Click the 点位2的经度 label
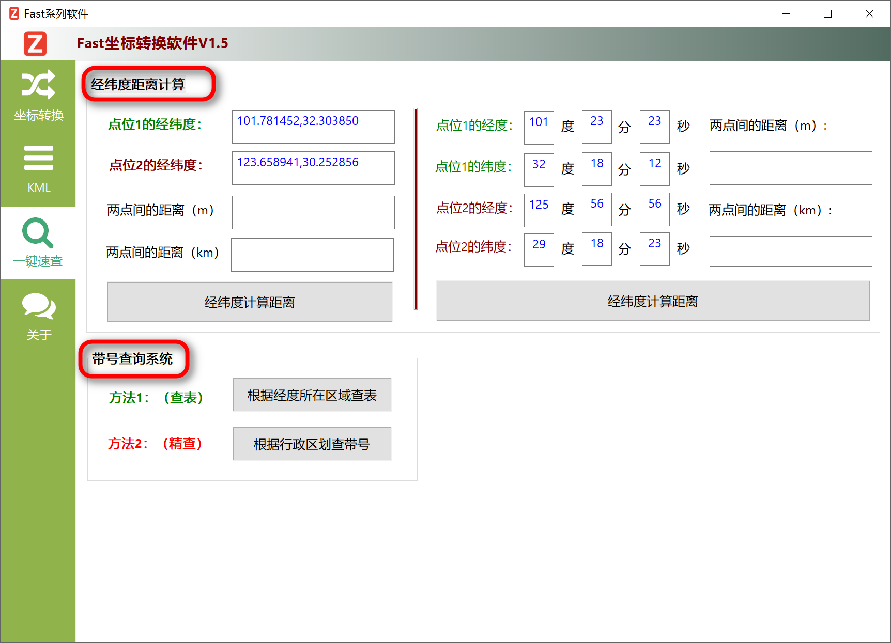 click(474, 208)
